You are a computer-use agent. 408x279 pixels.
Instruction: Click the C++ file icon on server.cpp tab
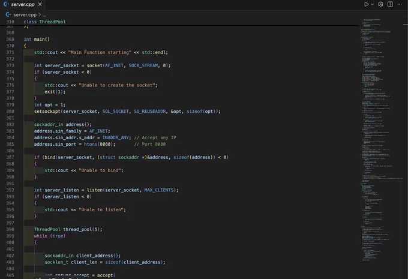click(x=6, y=4)
